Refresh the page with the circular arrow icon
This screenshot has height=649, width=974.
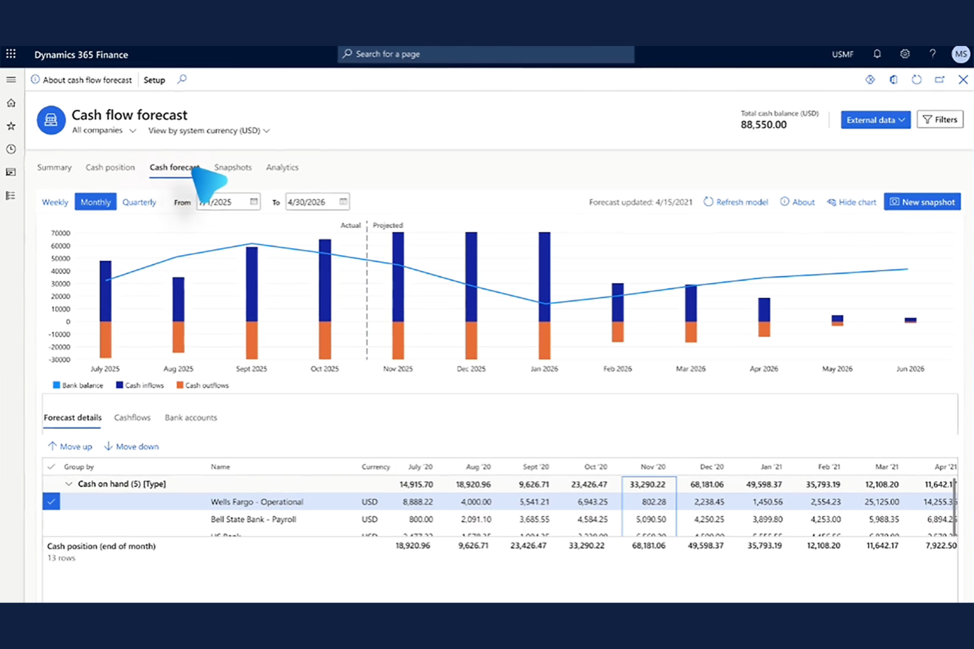pos(916,80)
